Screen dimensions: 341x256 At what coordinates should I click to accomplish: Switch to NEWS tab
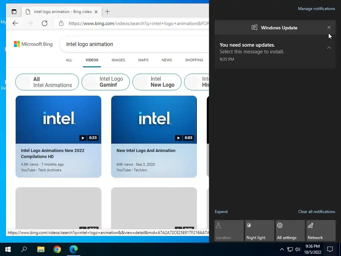(167, 60)
